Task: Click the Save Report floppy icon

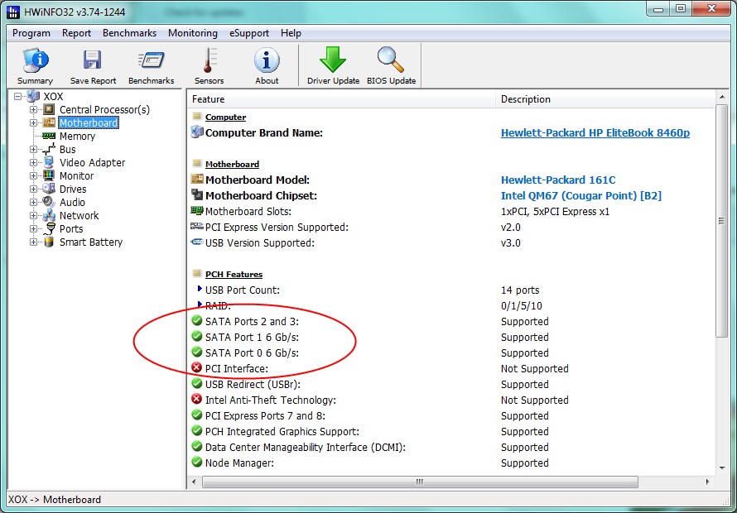Action: tap(93, 60)
